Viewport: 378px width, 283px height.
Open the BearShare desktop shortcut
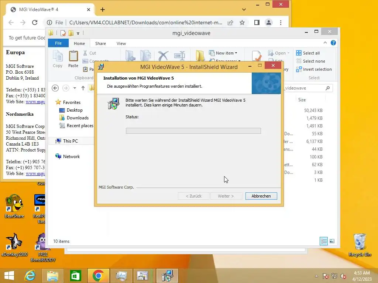point(14,206)
